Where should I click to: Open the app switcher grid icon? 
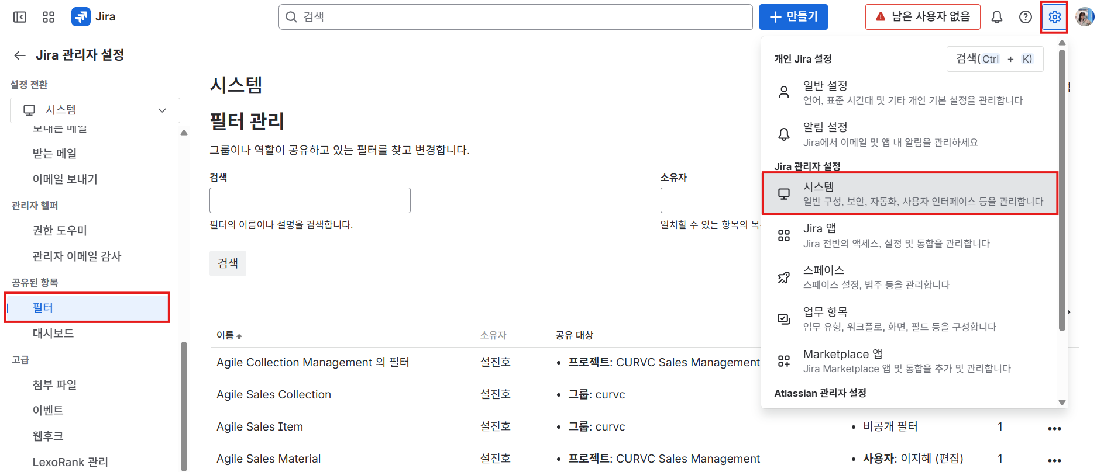(x=49, y=17)
